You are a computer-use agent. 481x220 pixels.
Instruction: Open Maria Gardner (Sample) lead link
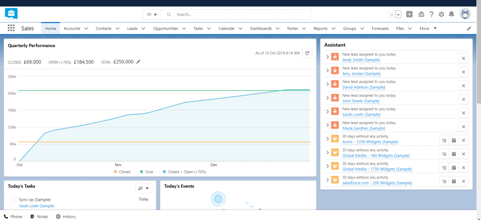(364, 128)
